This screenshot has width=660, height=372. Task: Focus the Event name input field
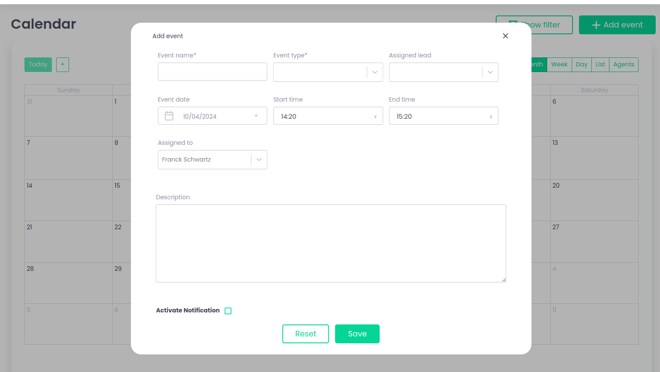pos(212,72)
